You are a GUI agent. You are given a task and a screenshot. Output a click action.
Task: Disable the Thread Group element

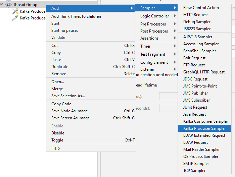pos(58,133)
